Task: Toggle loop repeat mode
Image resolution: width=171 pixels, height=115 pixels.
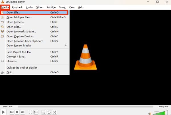Action: click(49, 112)
